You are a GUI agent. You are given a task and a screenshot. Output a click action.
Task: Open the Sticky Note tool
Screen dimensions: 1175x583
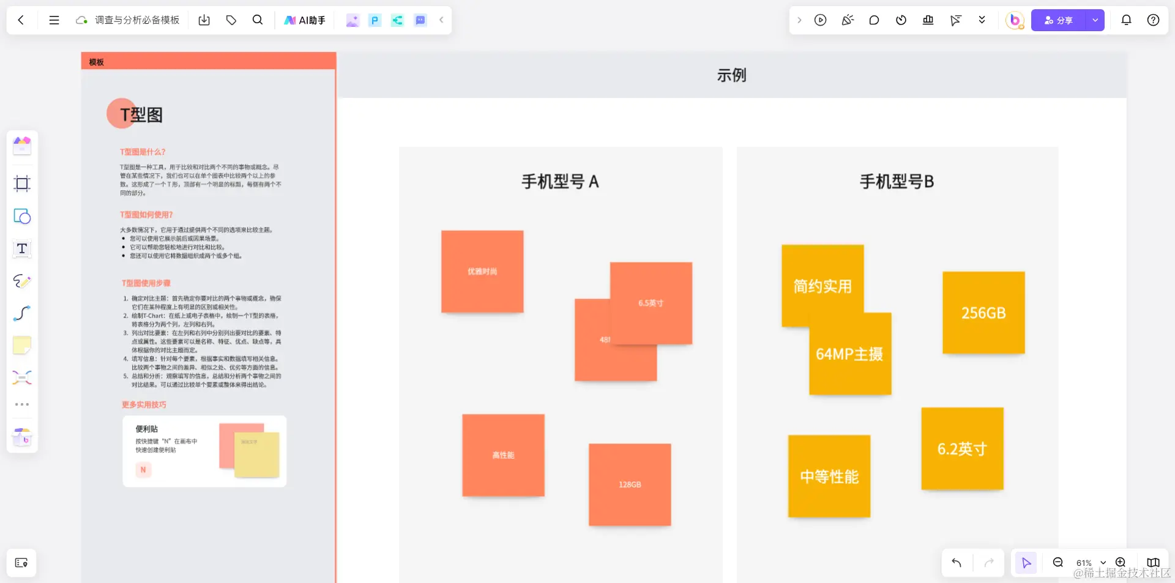point(21,346)
